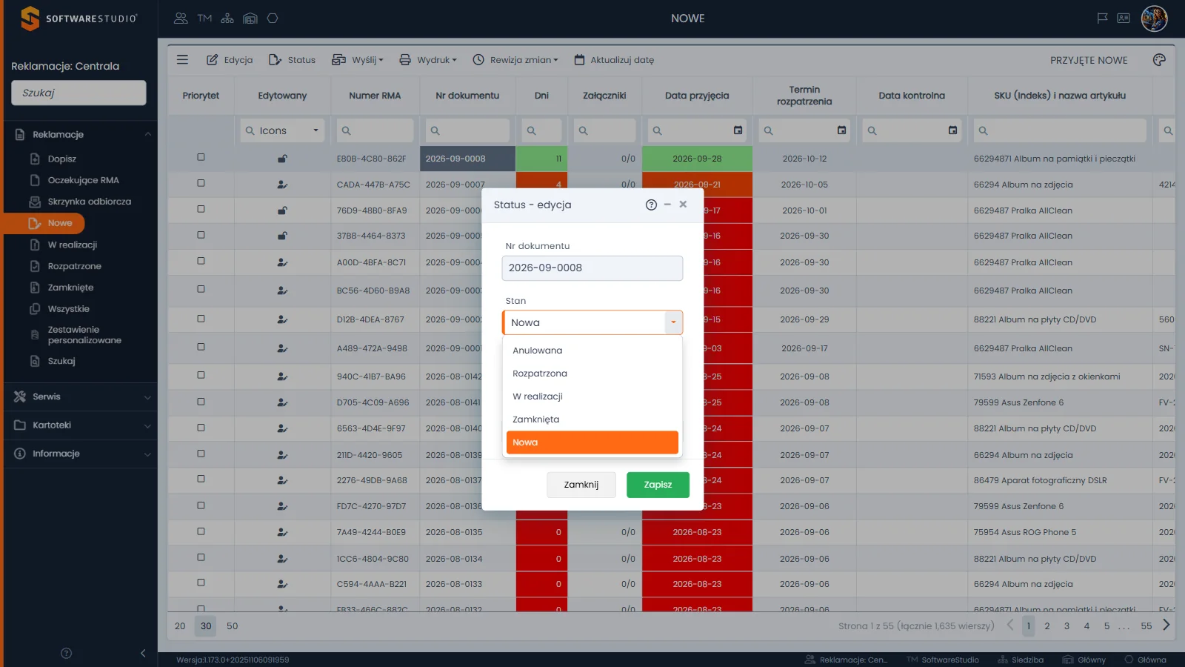Click the flag icon in the top right
This screenshot has width=1185, height=667.
tap(1102, 19)
